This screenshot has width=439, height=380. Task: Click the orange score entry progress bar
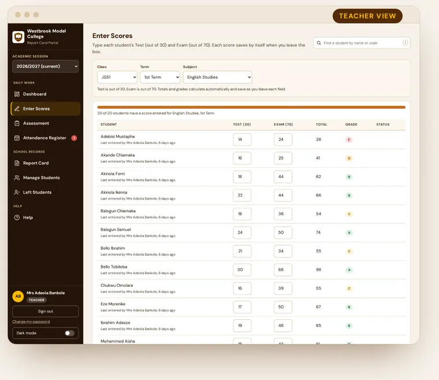(251, 107)
